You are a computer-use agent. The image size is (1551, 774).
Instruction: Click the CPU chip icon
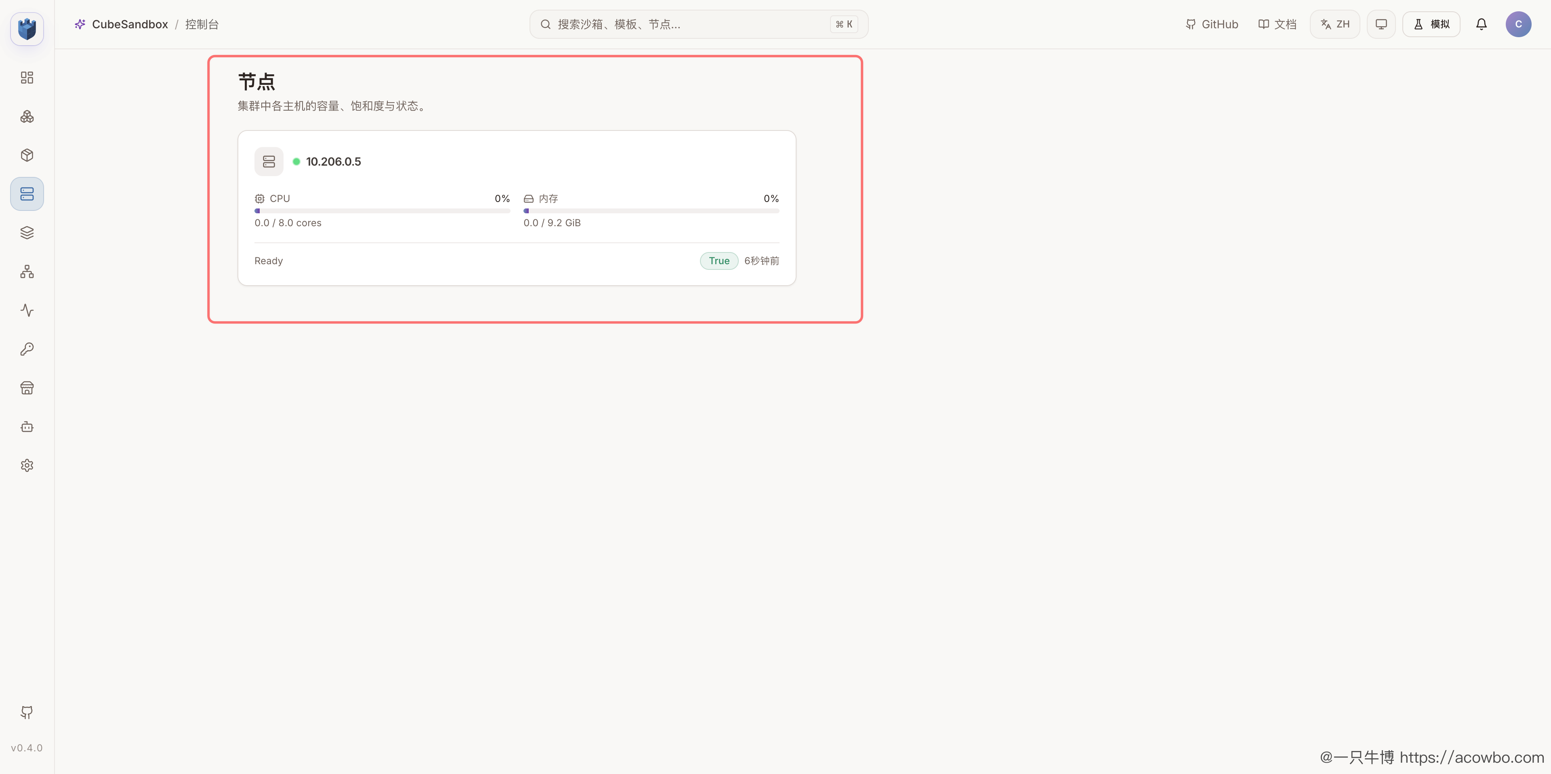coord(259,199)
